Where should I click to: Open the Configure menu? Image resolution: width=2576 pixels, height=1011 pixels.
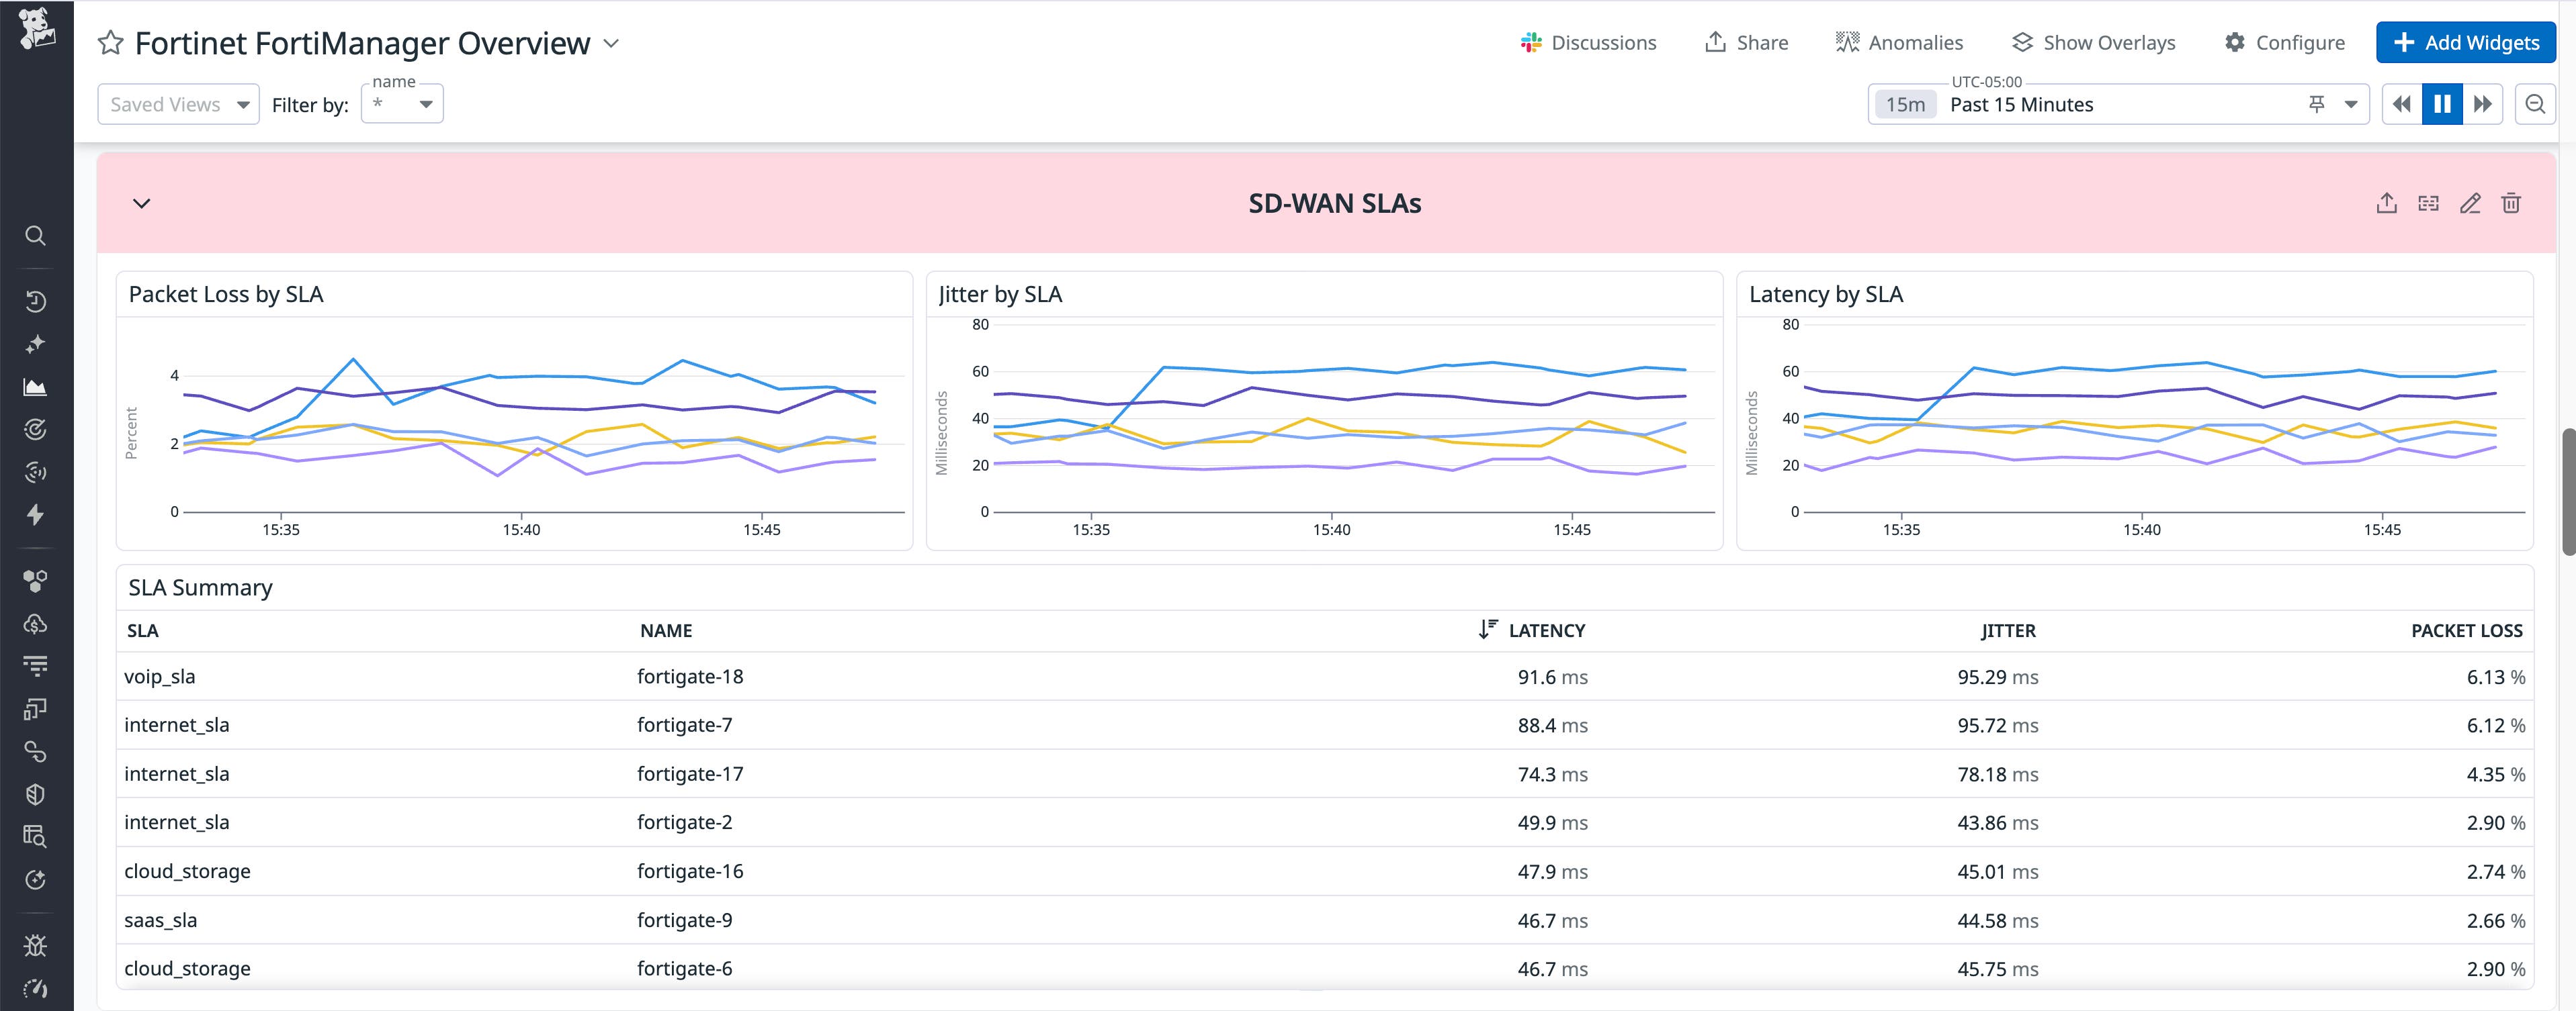point(2284,42)
